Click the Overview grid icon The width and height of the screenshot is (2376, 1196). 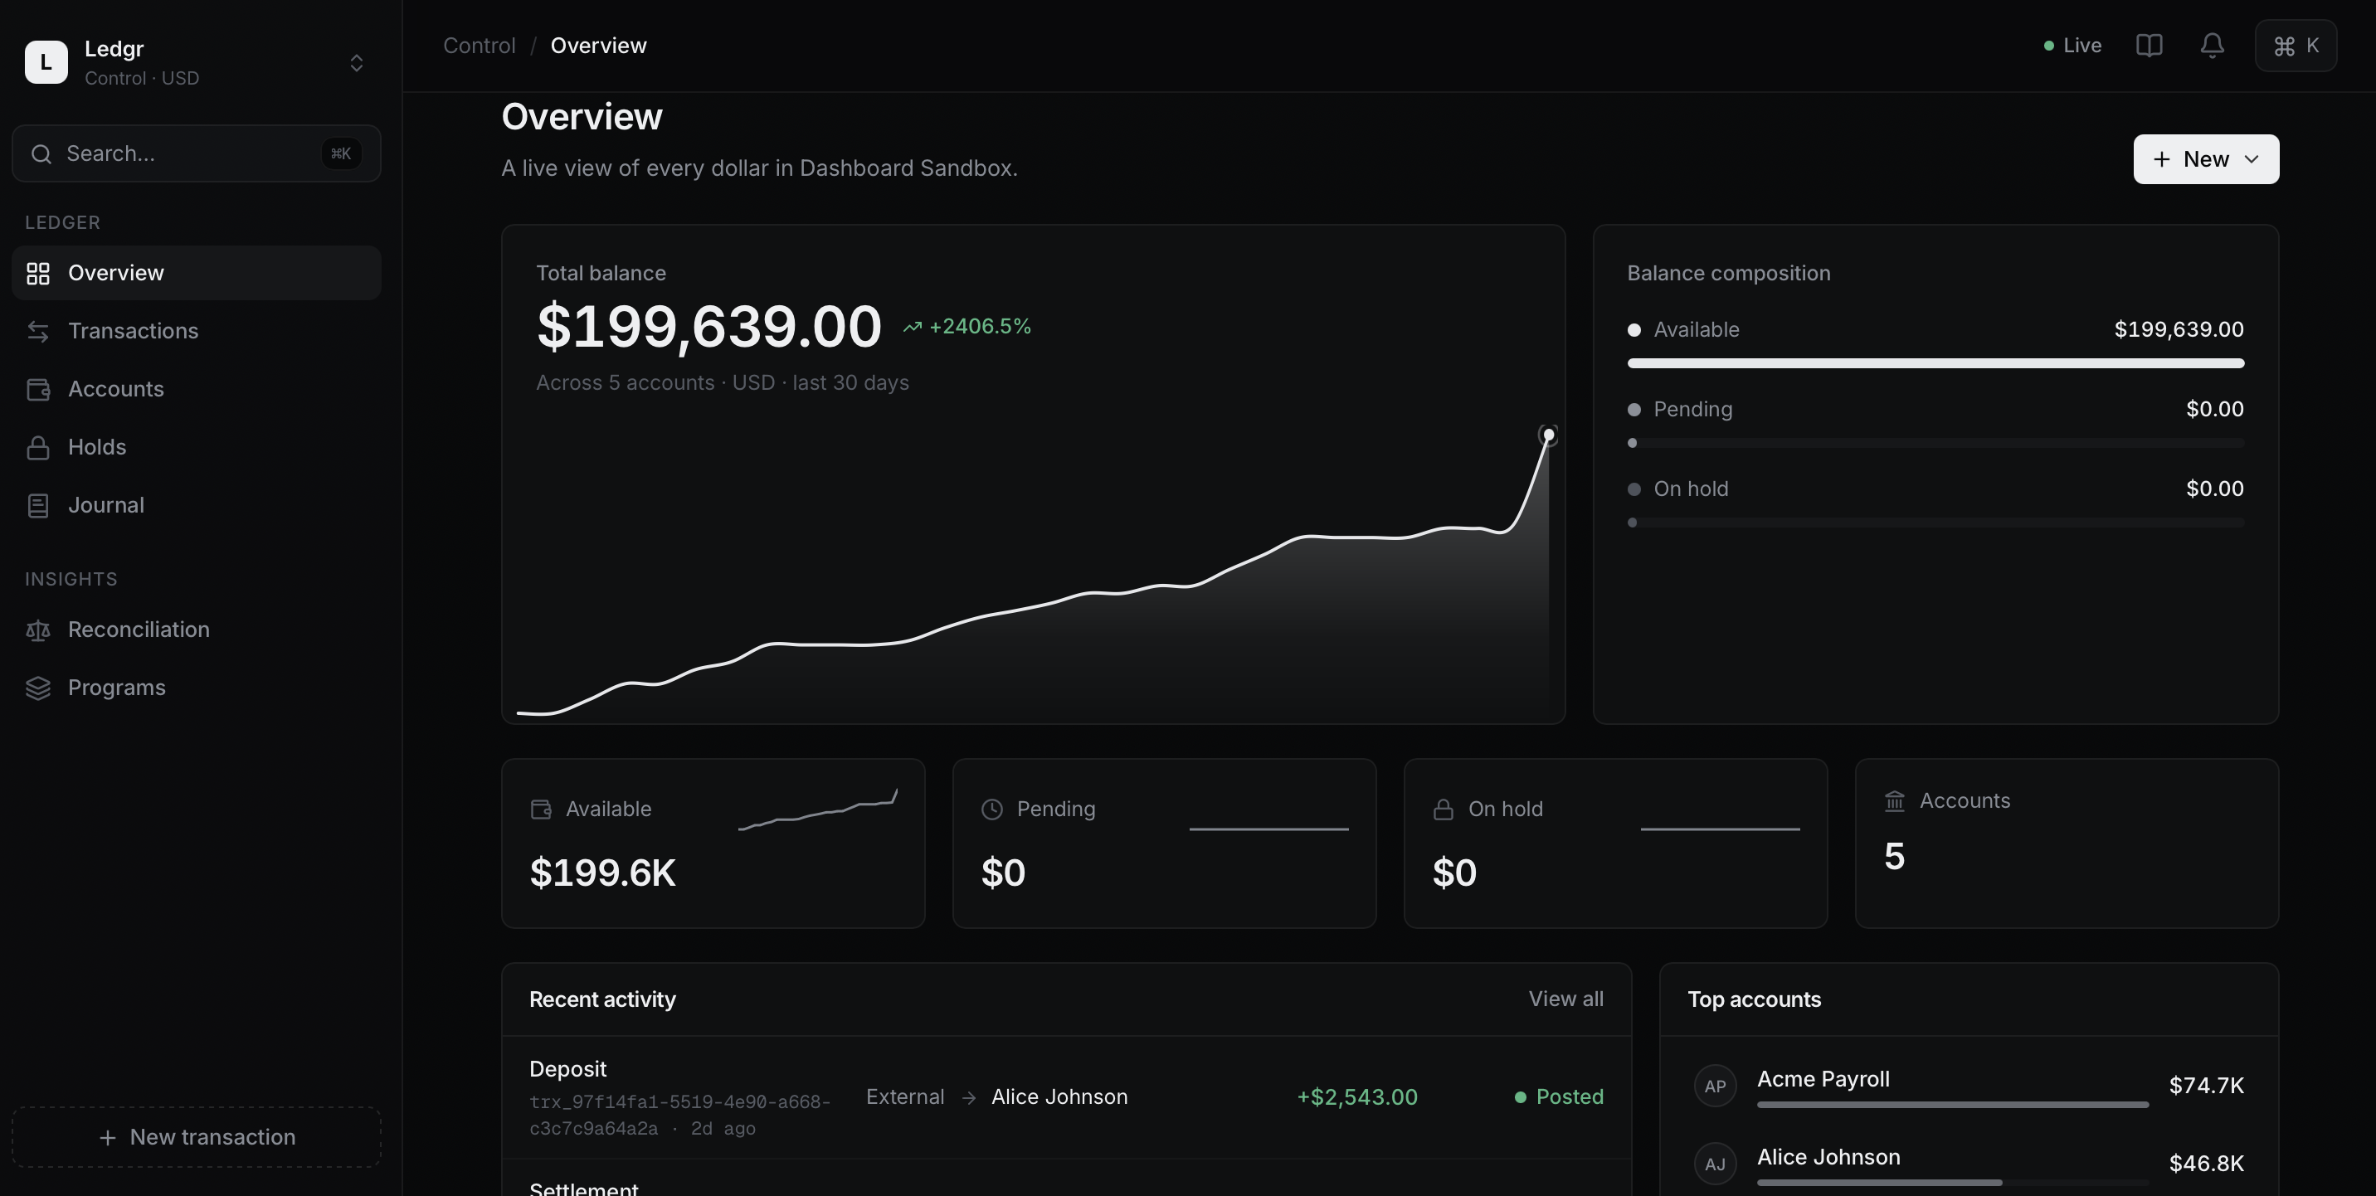click(38, 273)
